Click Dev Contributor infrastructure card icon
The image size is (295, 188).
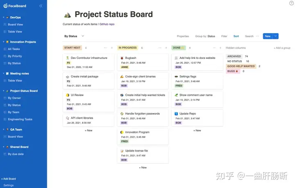[68, 58]
